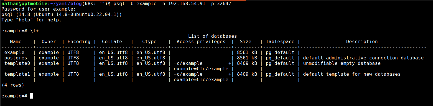Click the '8409 kB' size in template0 row
This screenshot has width=433, height=106.
tap(247, 63)
